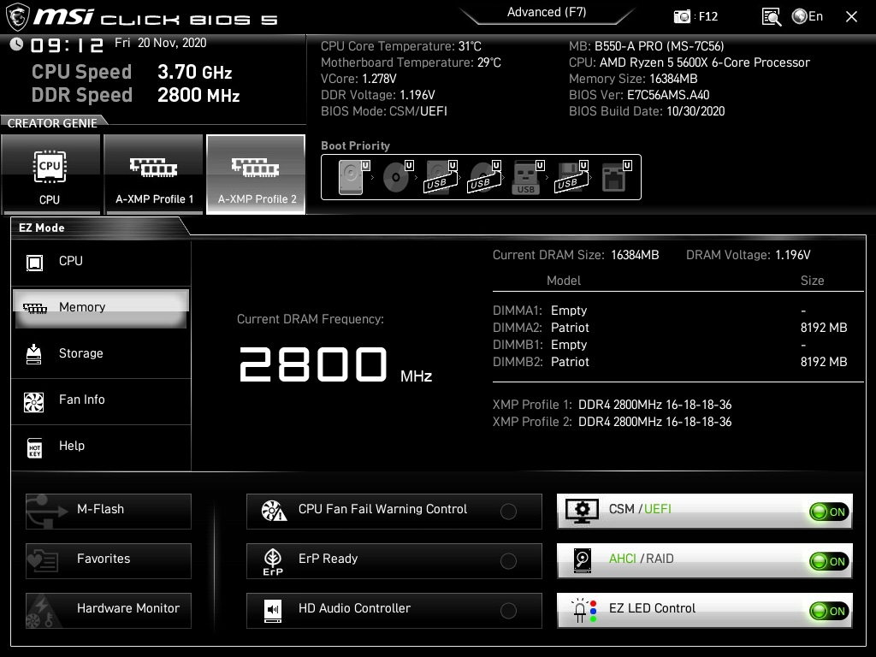
Task: Click the screenshot camera icon (F12)
Action: [x=682, y=17]
